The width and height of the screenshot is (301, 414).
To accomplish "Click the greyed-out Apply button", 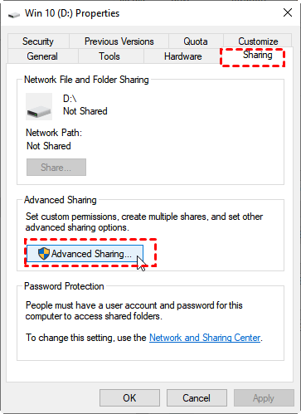I will coord(264,398).
